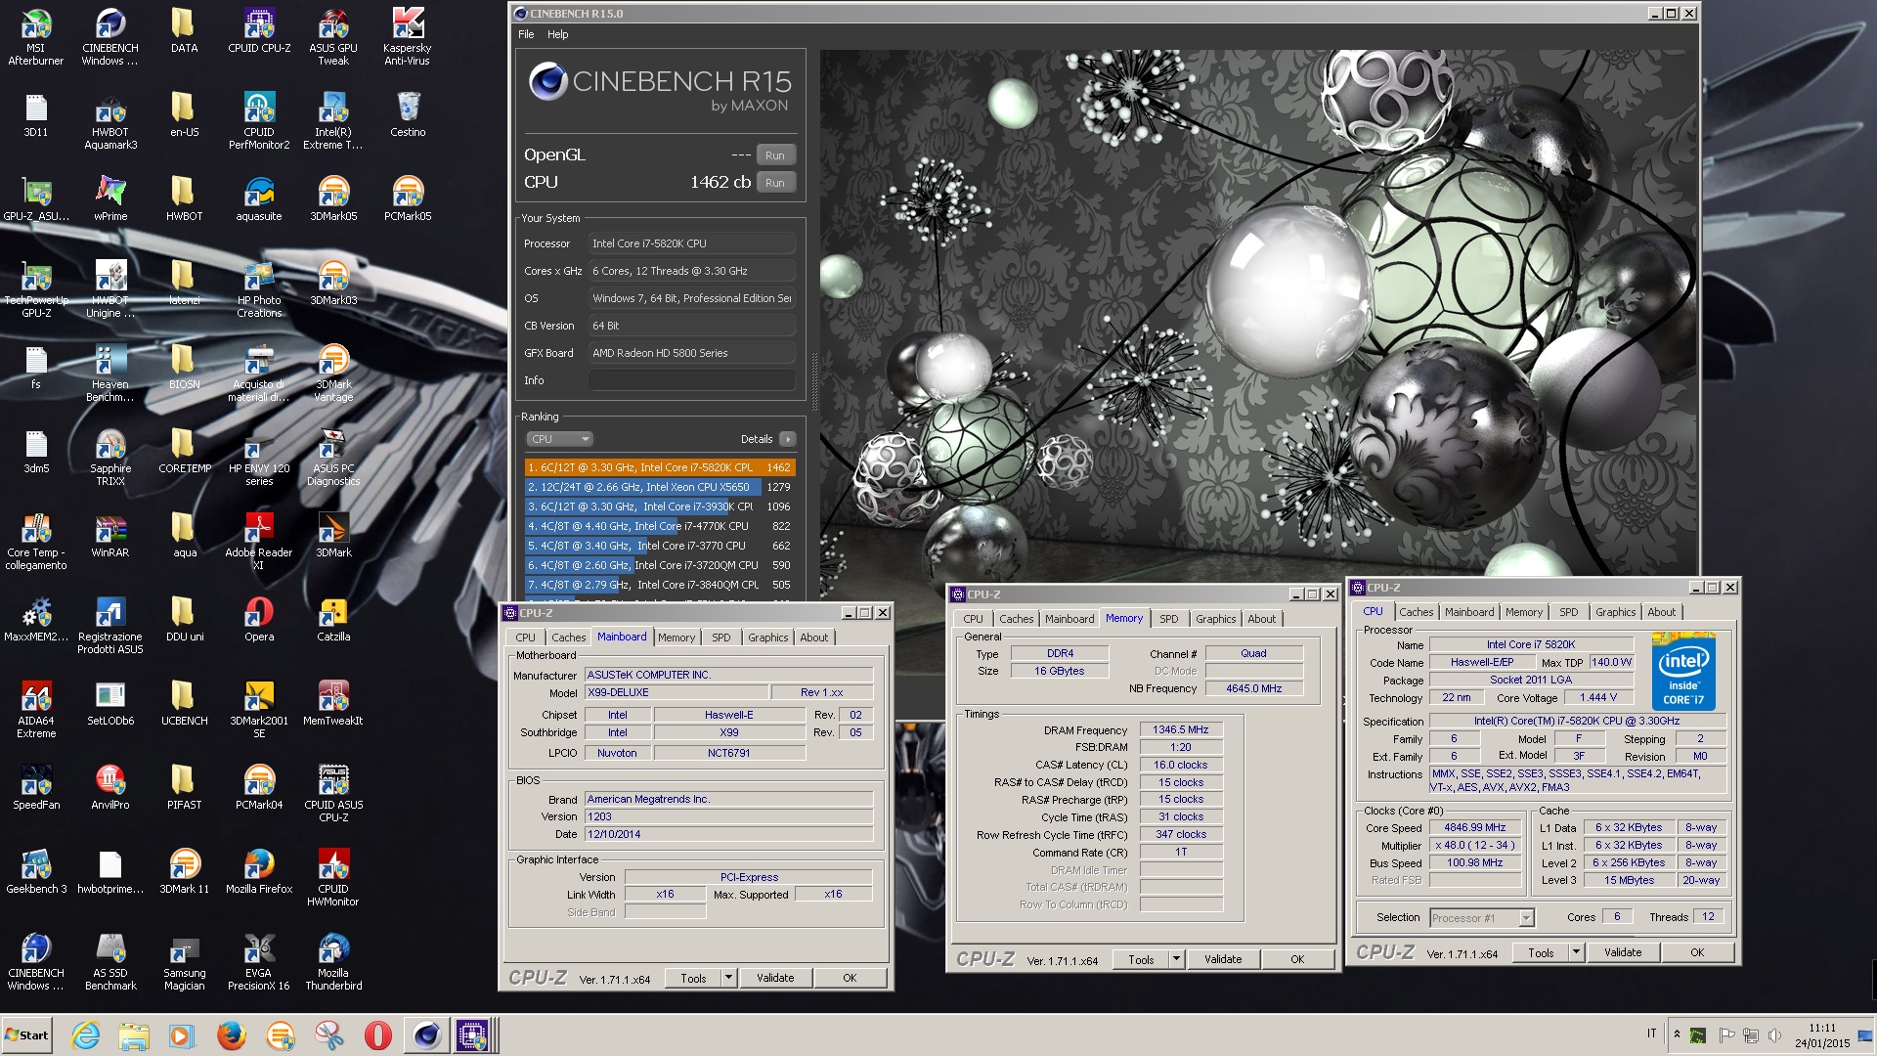
Task: Click Opera icon in taskbar
Action: [377, 1035]
